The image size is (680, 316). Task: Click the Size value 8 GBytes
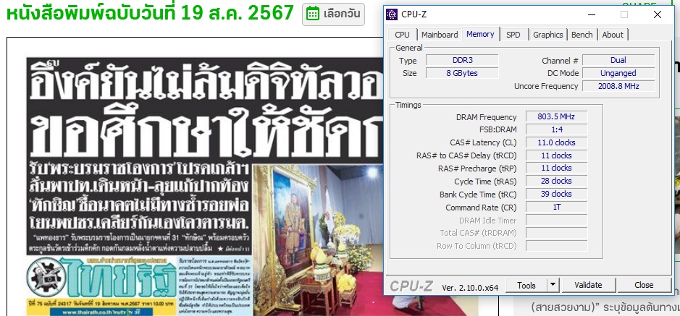click(462, 73)
